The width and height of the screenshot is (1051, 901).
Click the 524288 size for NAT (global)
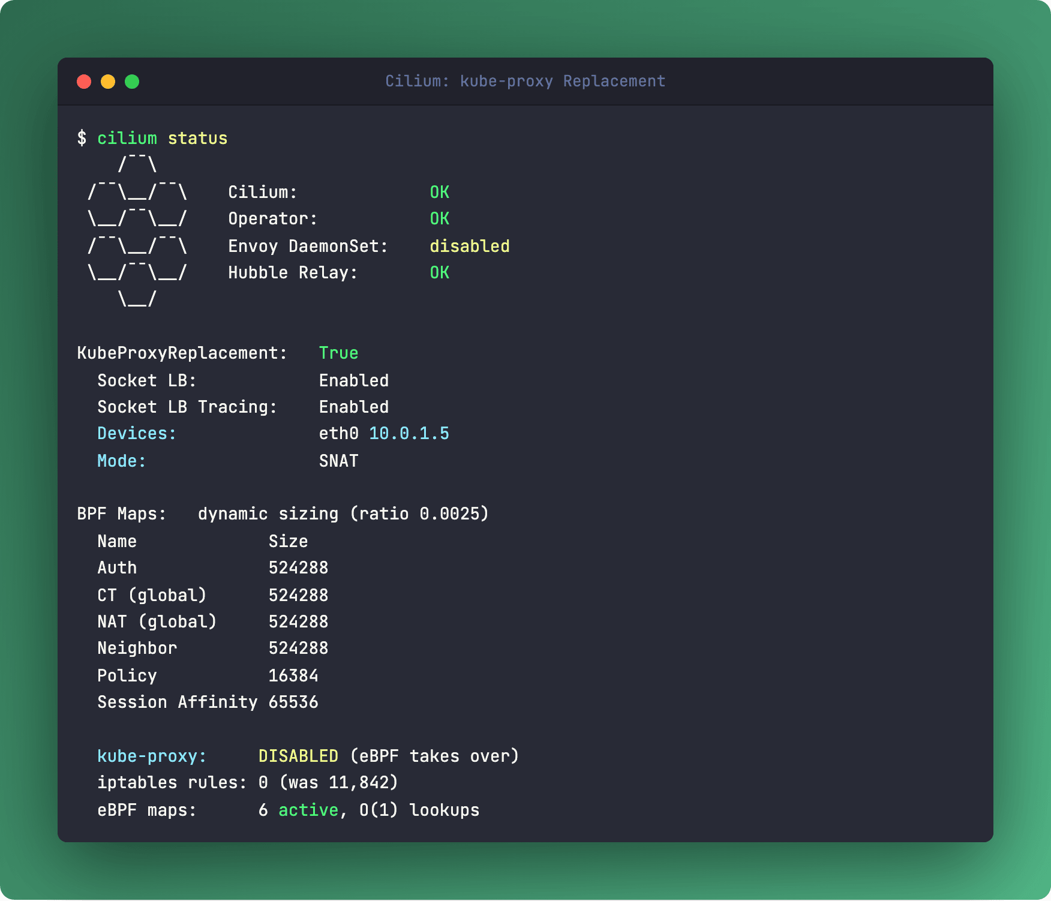point(298,621)
